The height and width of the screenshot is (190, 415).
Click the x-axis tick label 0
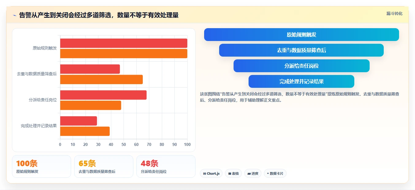pos(60,144)
